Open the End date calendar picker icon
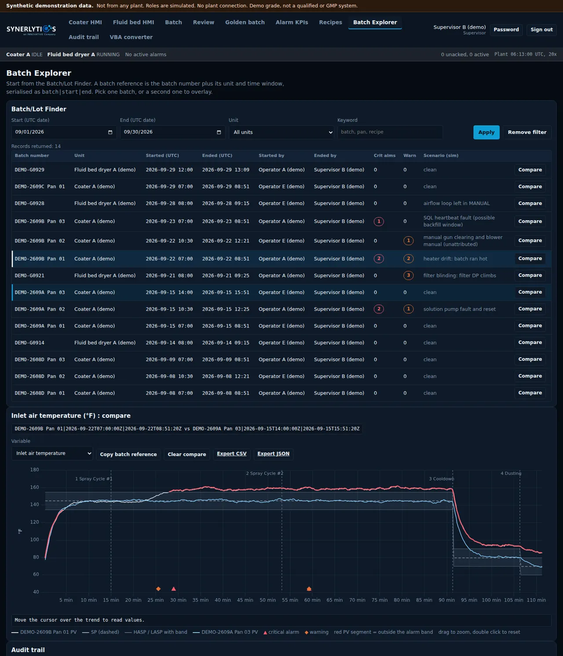Viewport: 563px width, 656px height. [x=219, y=132]
